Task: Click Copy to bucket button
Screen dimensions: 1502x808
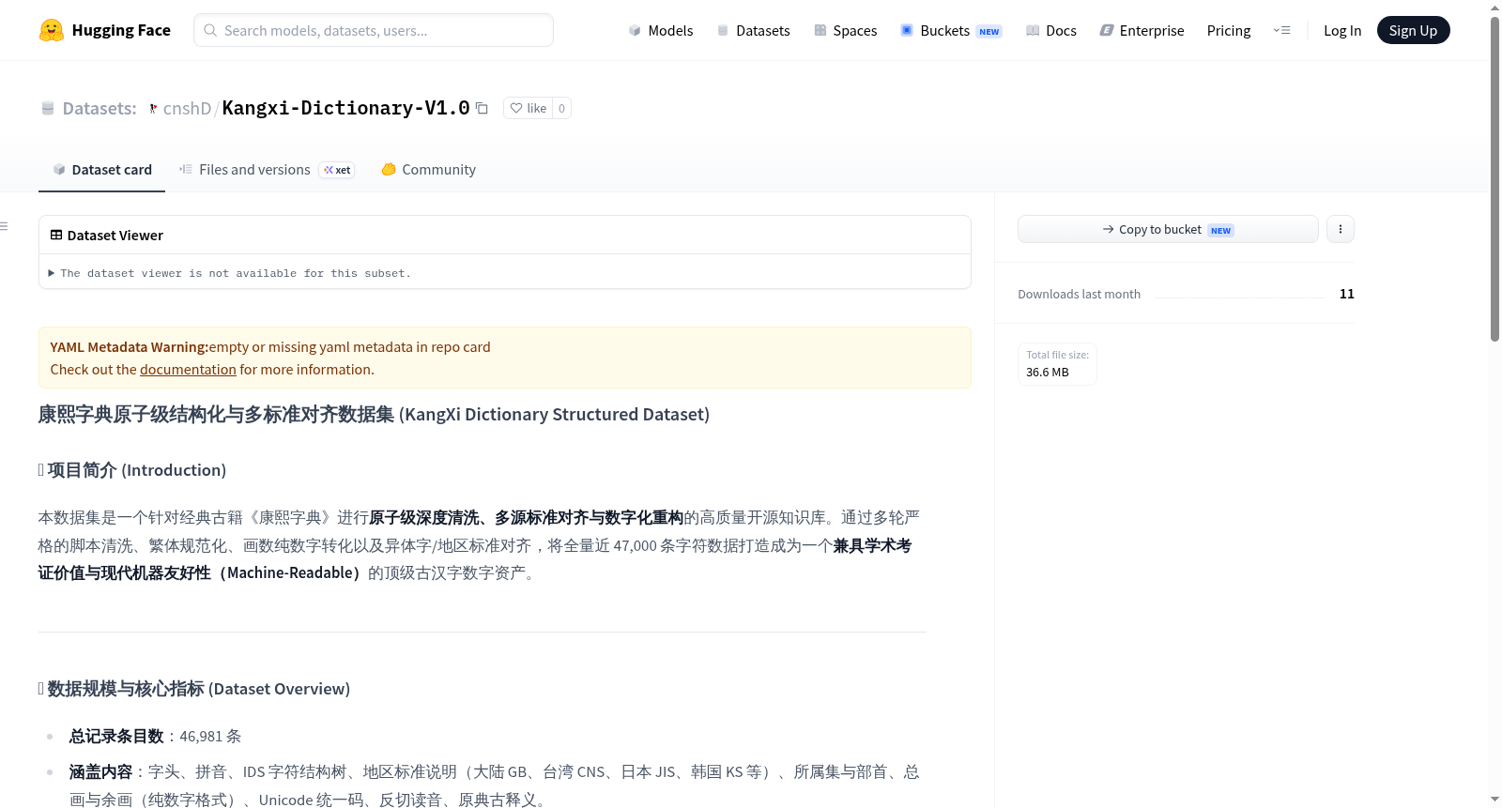Action: 1168,229
